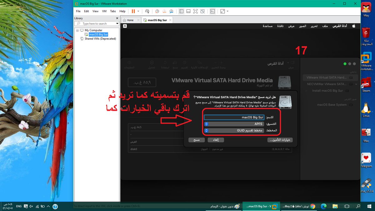The width and height of the screenshot is (375, 211).
Task: Click the volume muted tray icon
Action: pos(31,206)
